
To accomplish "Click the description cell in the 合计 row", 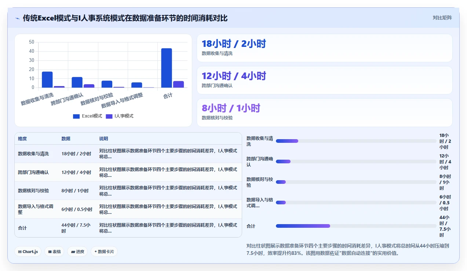I will point(168,228).
